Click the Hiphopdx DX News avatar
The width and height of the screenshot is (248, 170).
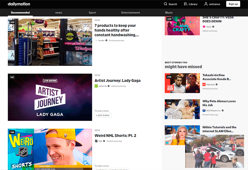coord(204,84)
